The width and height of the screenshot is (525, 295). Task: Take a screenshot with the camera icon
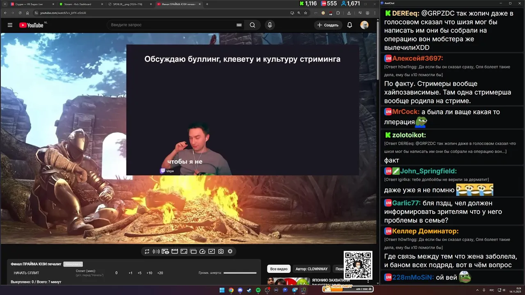tap(221, 252)
